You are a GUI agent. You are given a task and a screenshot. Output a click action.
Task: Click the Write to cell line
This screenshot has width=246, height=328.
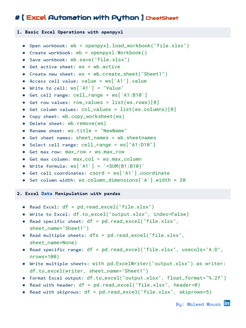pos(77,88)
